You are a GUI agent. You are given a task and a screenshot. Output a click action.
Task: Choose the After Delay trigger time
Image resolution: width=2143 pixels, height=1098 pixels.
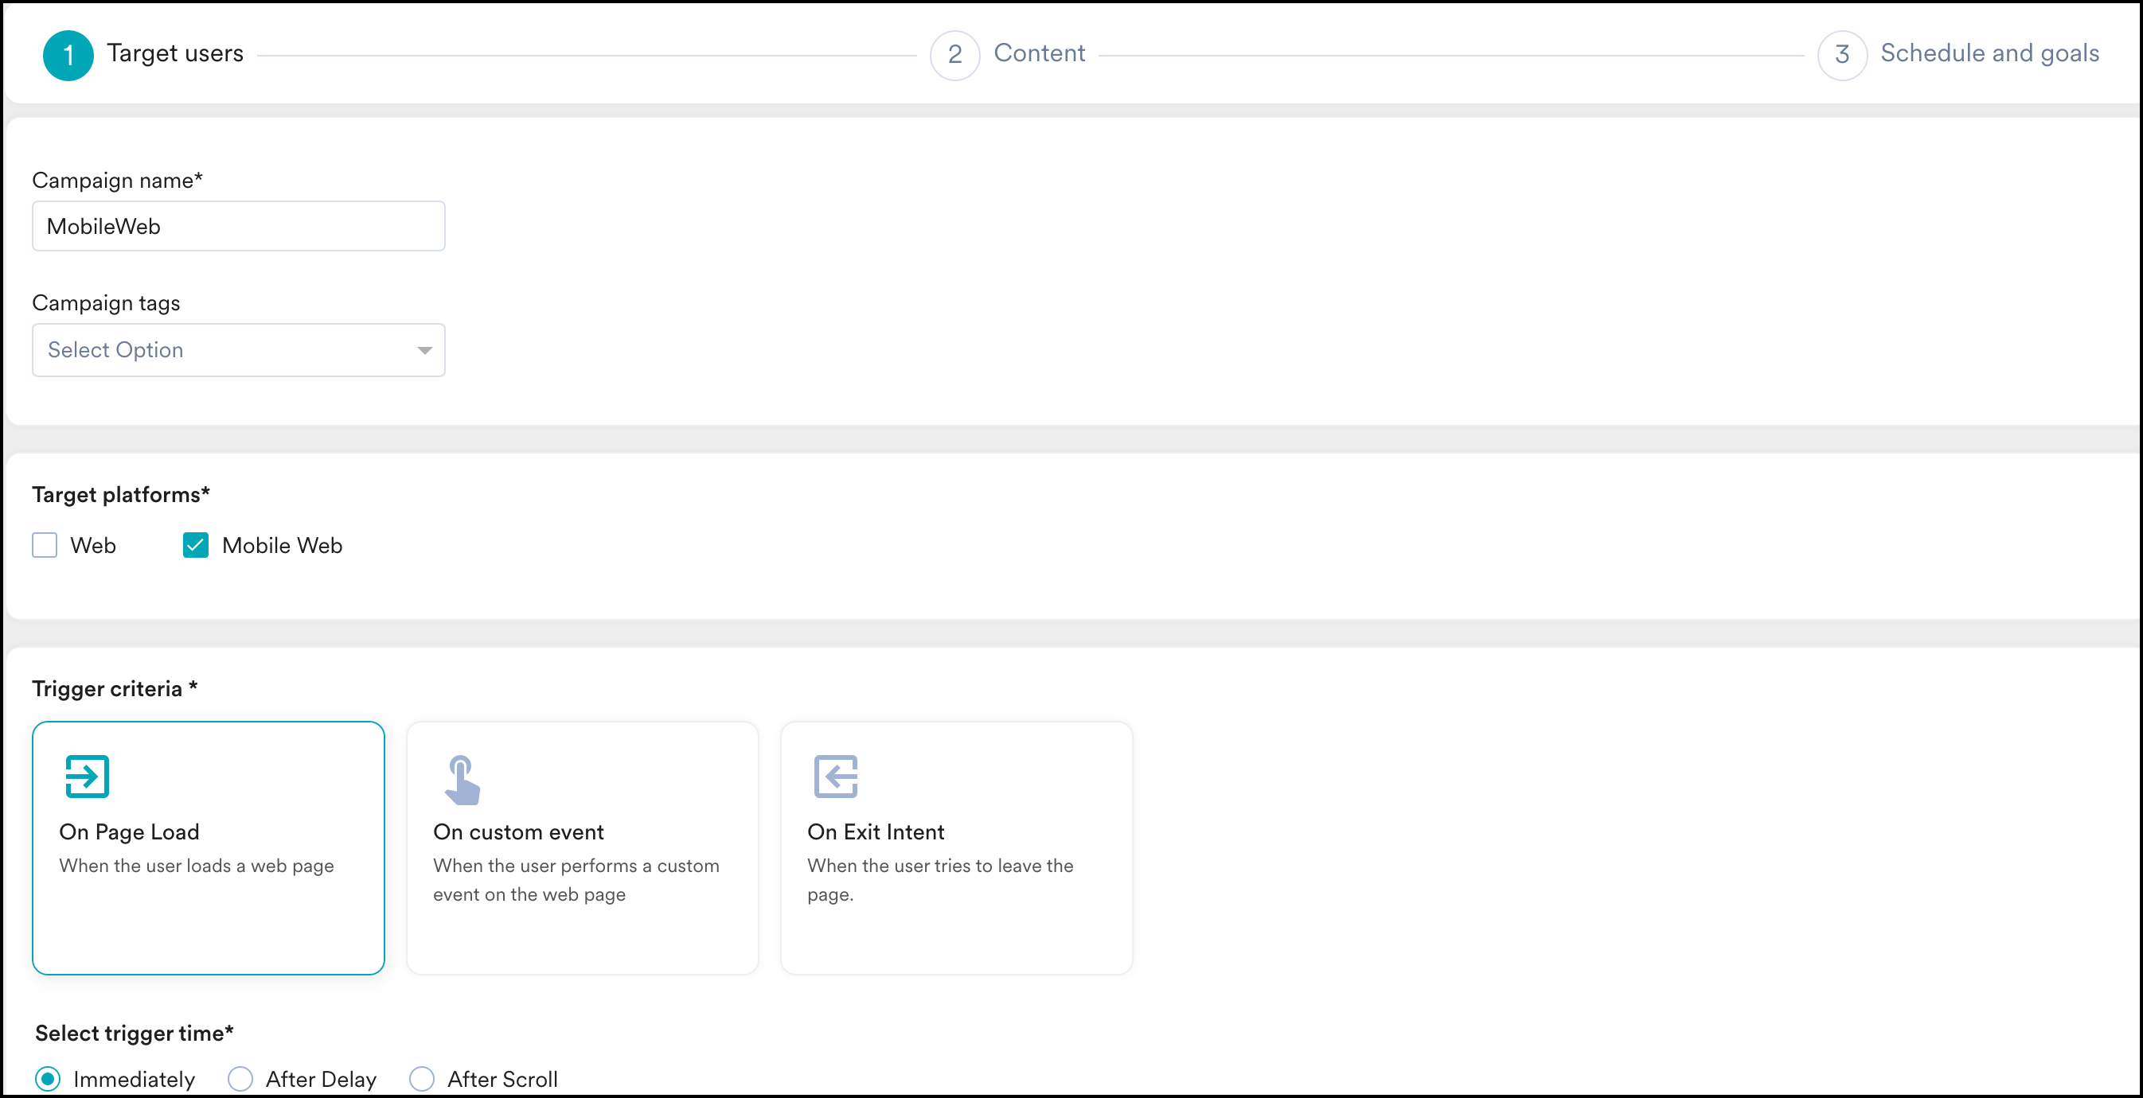click(x=240, y=1078)
